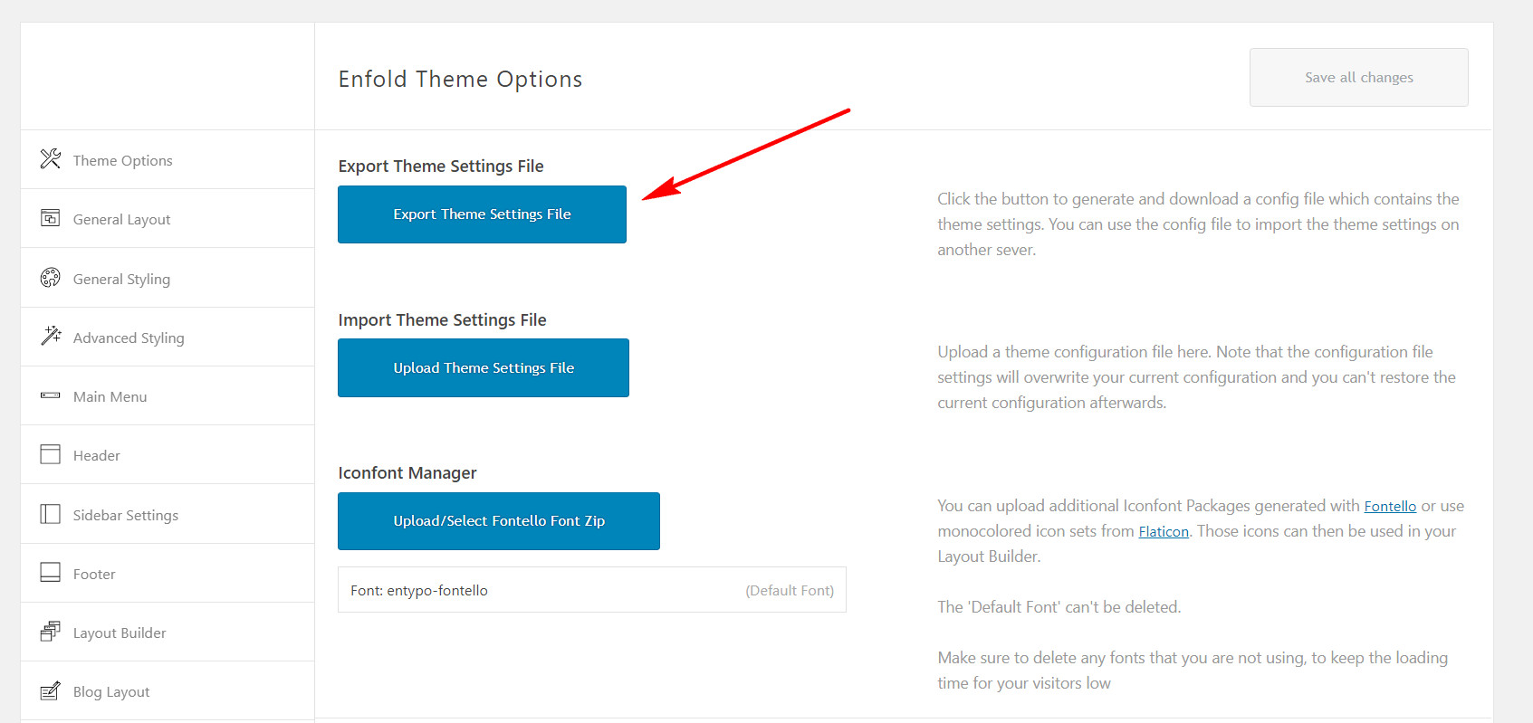Open Sidebar Settings tab
Viewport: 1533px width, 723px height.
[168, 515]
